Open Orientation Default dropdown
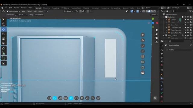Screen dimensions: 193x108 [21, 15]
